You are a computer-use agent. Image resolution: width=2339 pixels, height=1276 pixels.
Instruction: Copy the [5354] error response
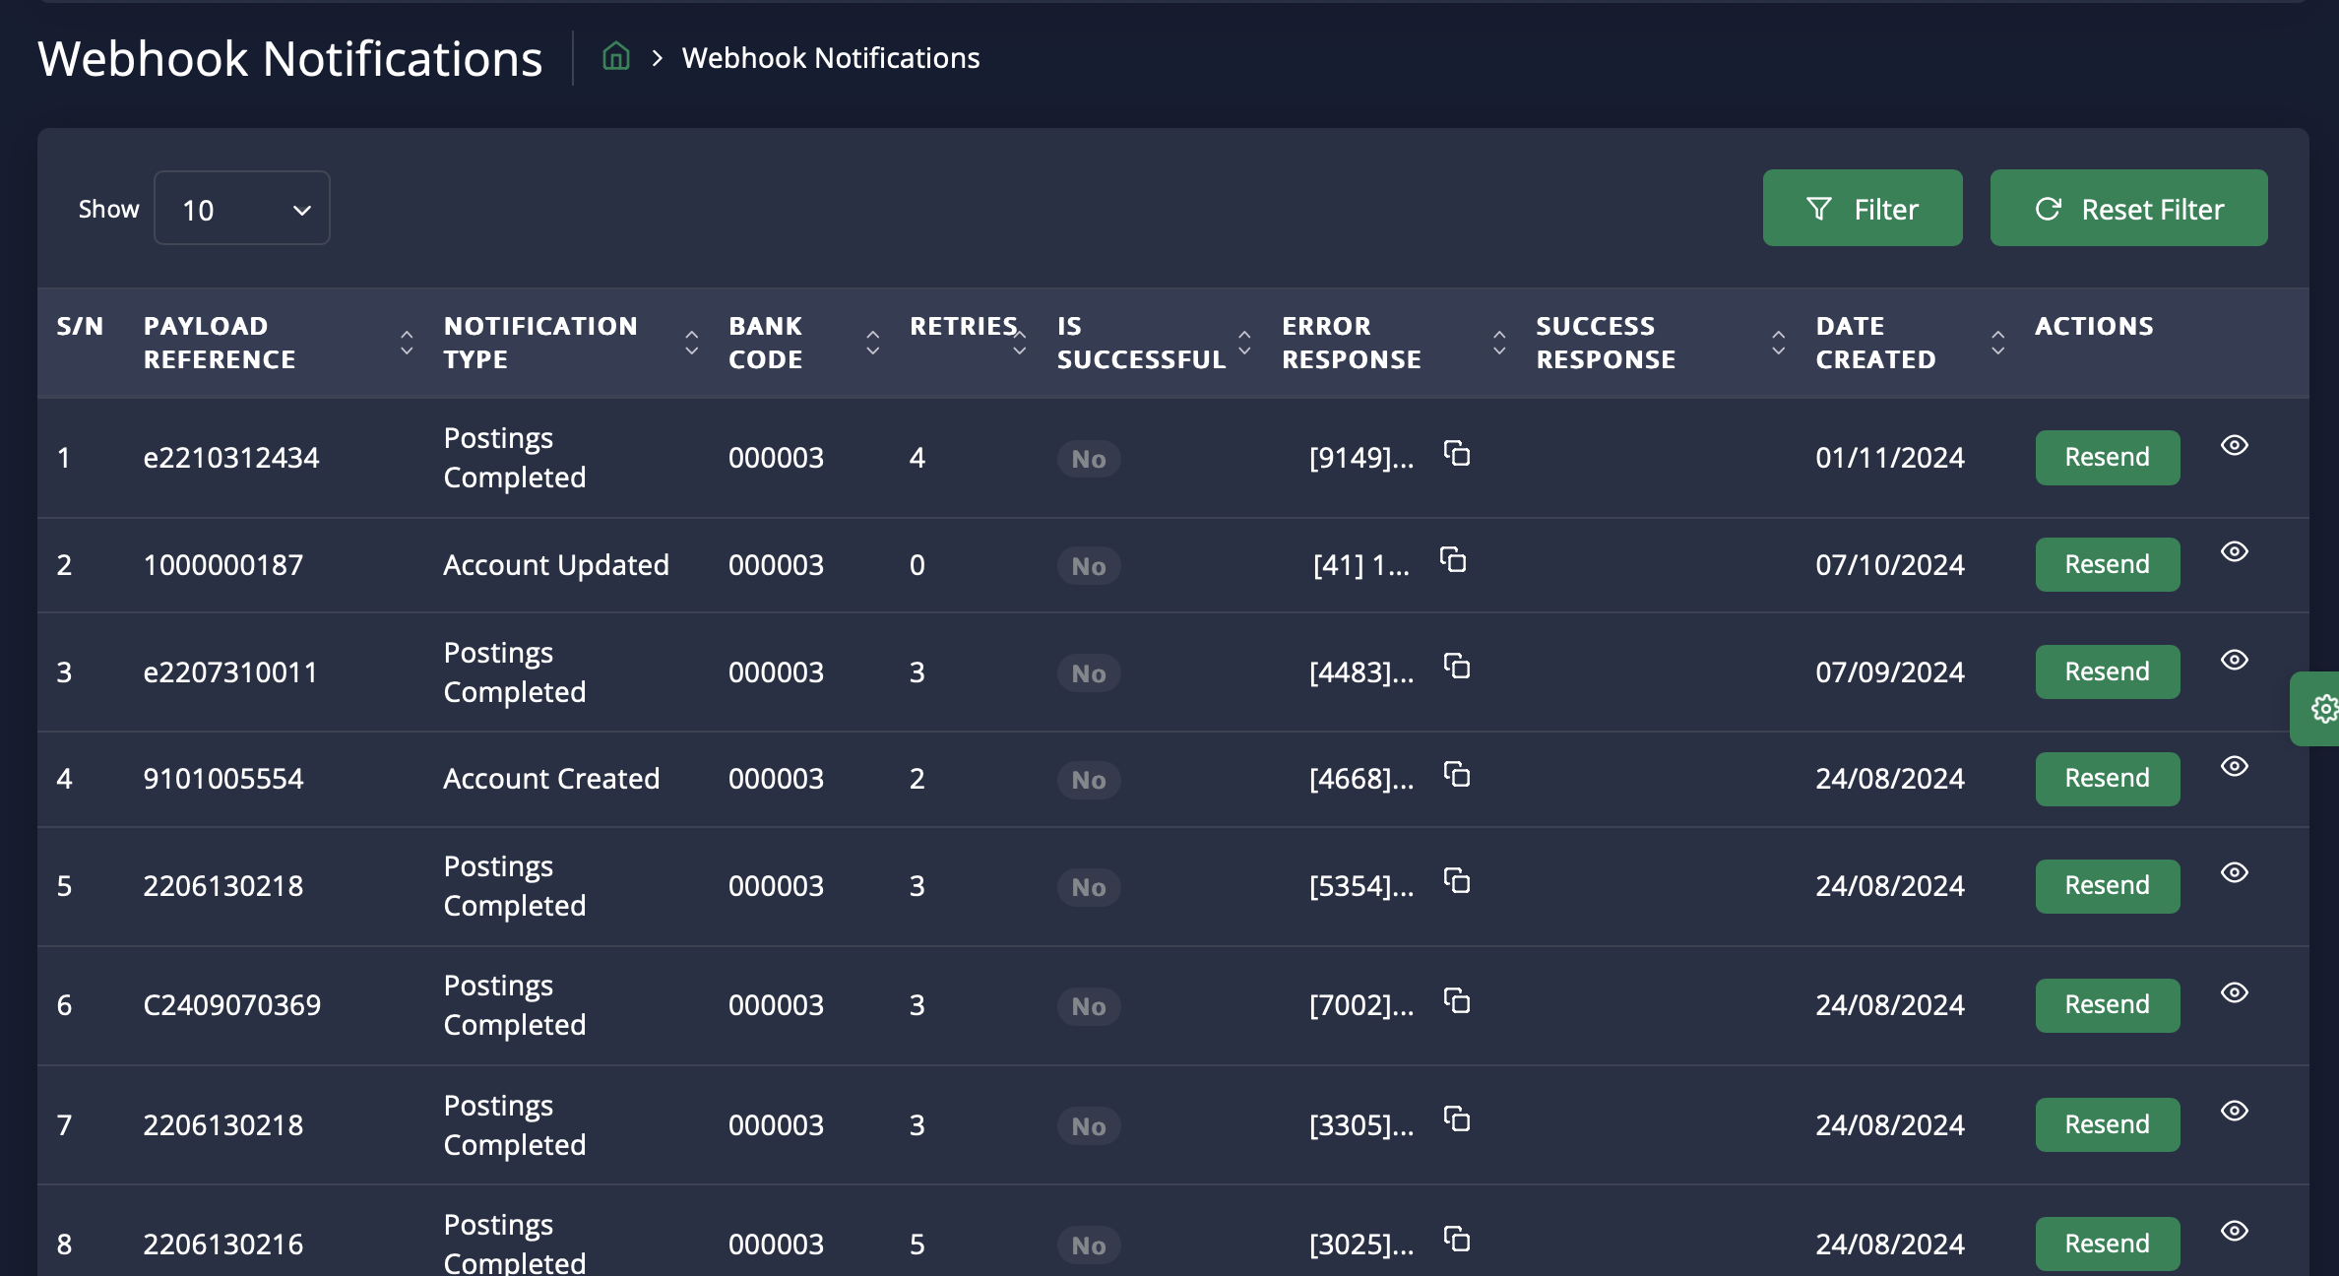pyautogui.click(x=1457, y=881)
